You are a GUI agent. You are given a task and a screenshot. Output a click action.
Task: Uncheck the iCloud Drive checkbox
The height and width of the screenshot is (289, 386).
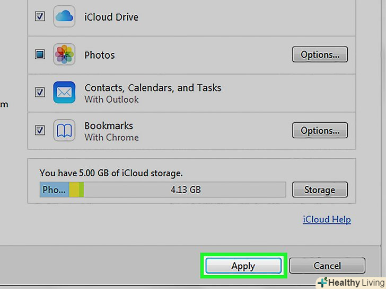[40, 16]
